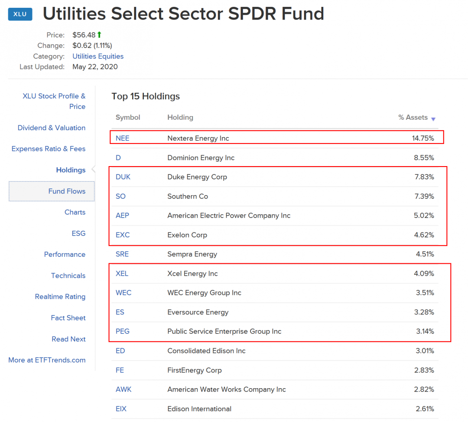468x422 pixels.
Task: Go to XLU Stock Profile & Price
Action: click(x=54, y=101)
